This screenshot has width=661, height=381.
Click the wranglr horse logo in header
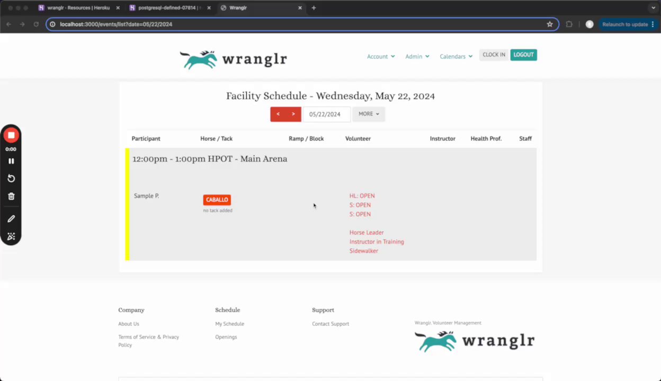point(233,59)
